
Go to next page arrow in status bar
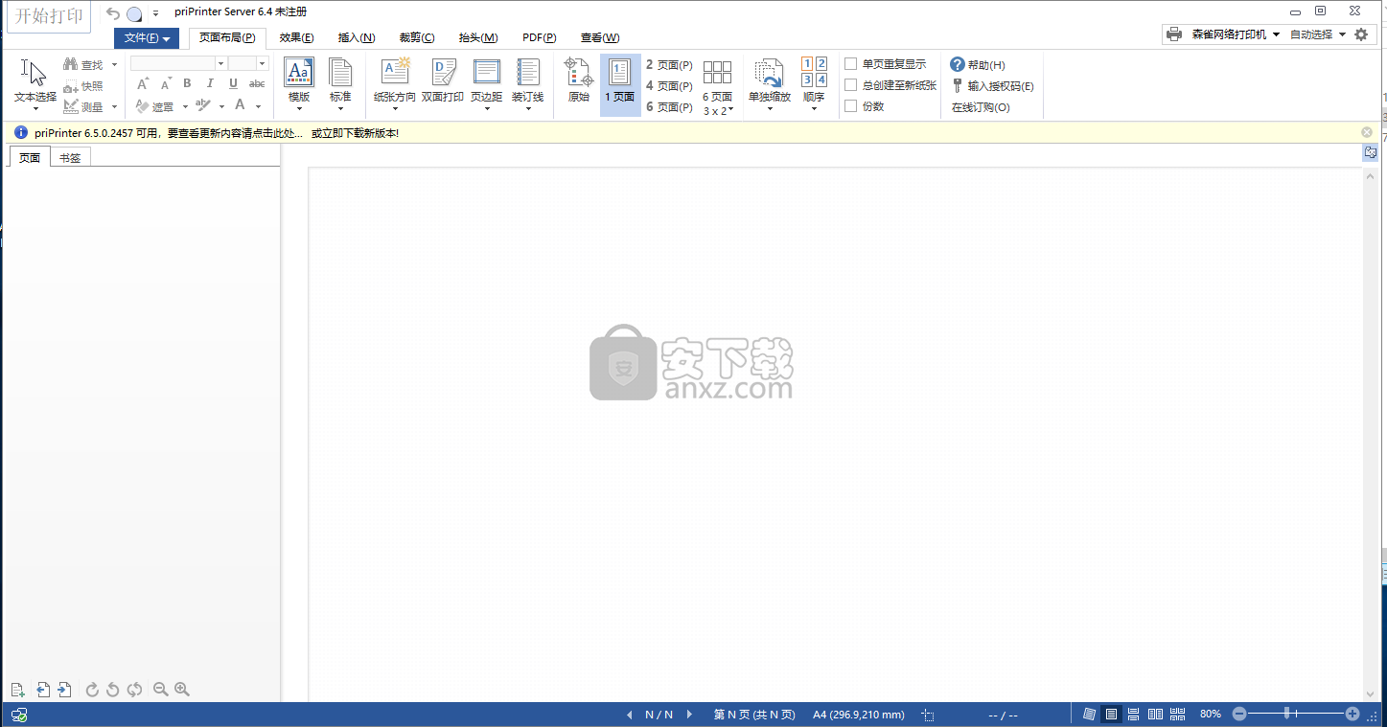[689, 715]
